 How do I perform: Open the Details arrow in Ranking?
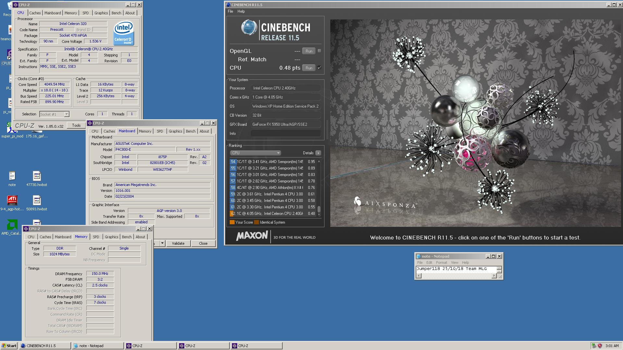[318, 153]
